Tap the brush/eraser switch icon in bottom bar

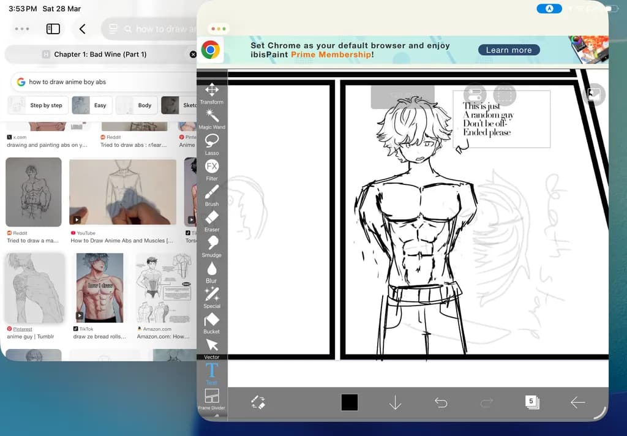258,402
